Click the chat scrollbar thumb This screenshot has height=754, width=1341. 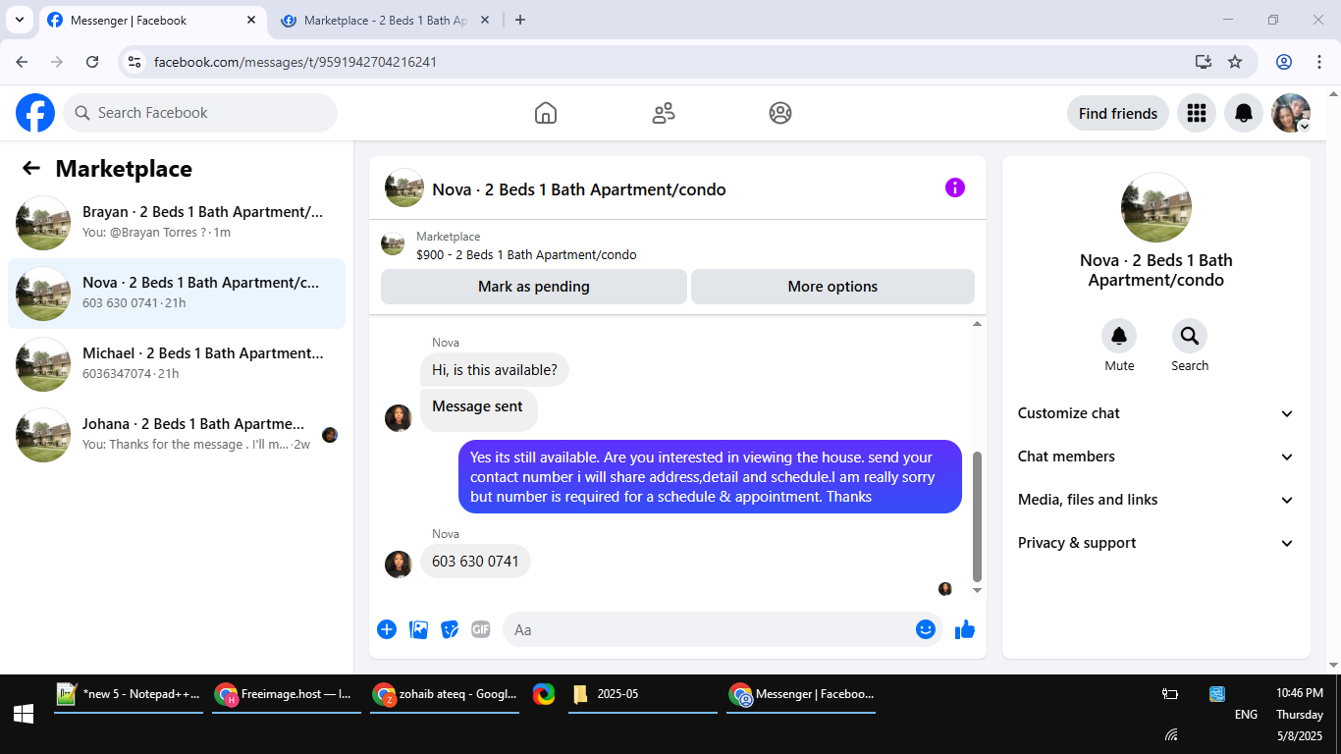point(977,516)
